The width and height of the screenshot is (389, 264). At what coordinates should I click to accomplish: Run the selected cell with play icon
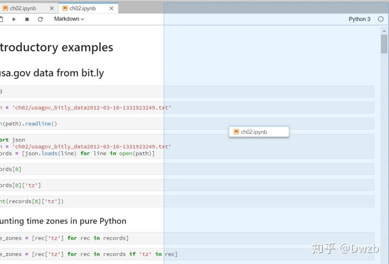[14, 19]
